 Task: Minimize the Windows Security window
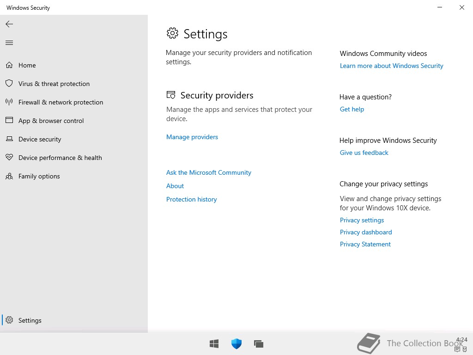coord(440,7)
